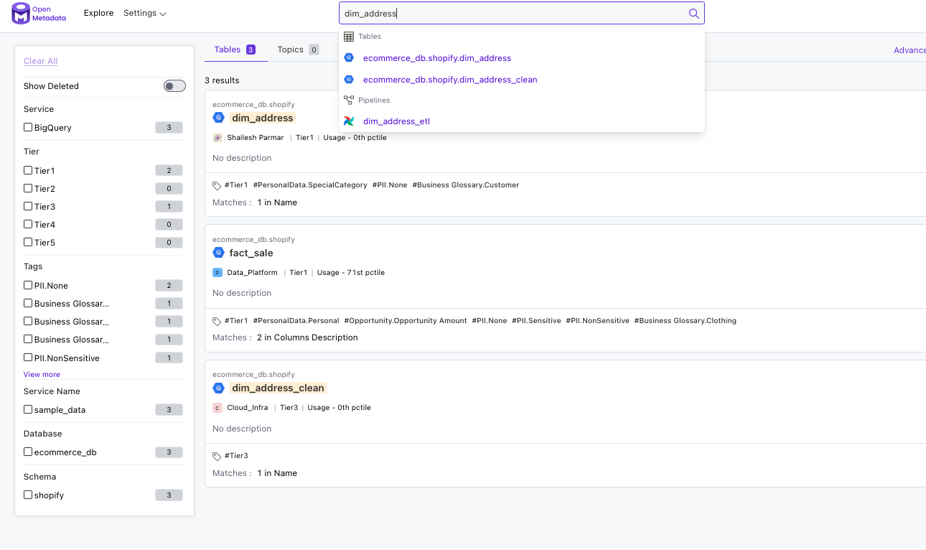Click View more under Tags
The height and width of the screenshot is (550, 926).
42,374
